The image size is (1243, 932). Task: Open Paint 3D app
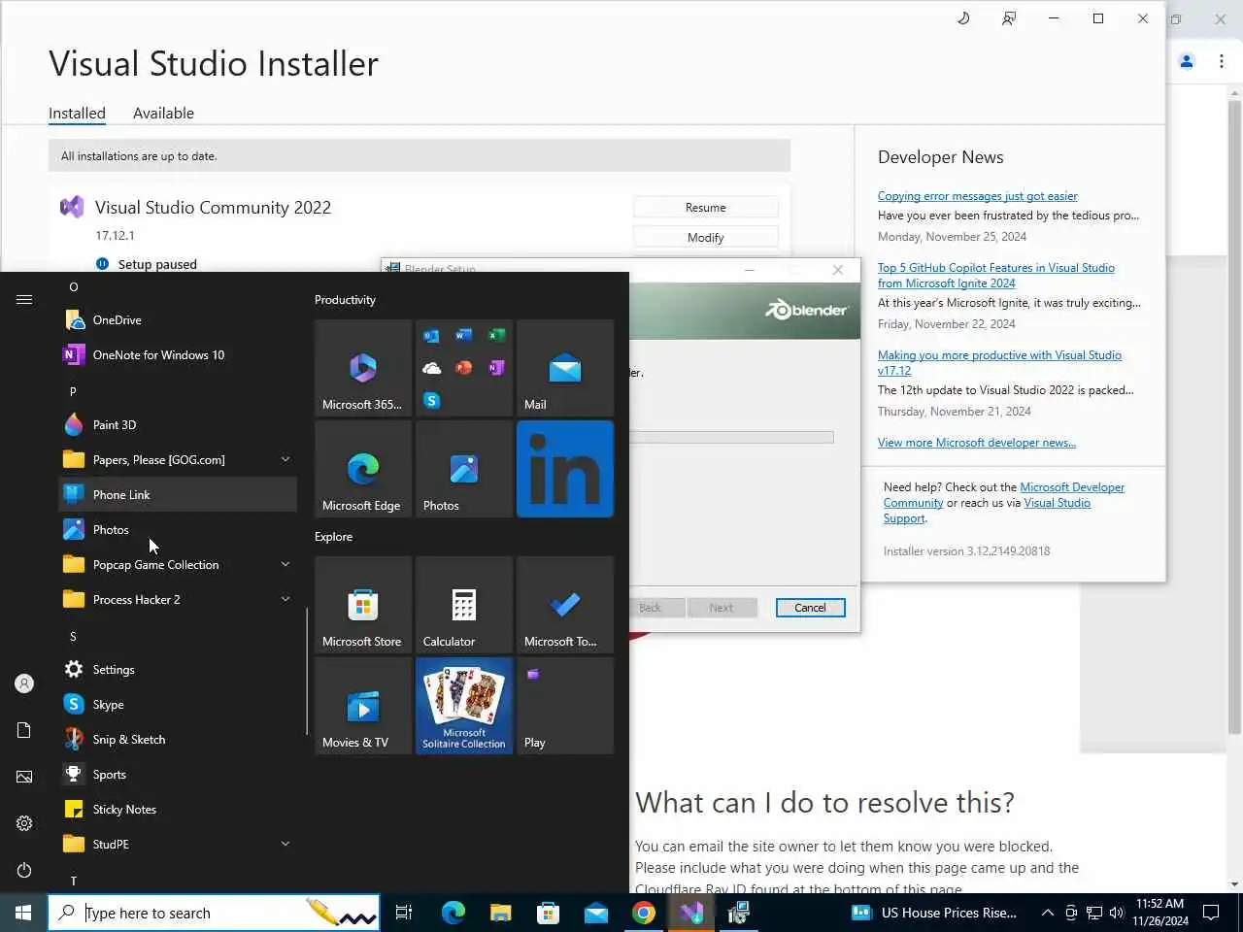tap(178, 425)
